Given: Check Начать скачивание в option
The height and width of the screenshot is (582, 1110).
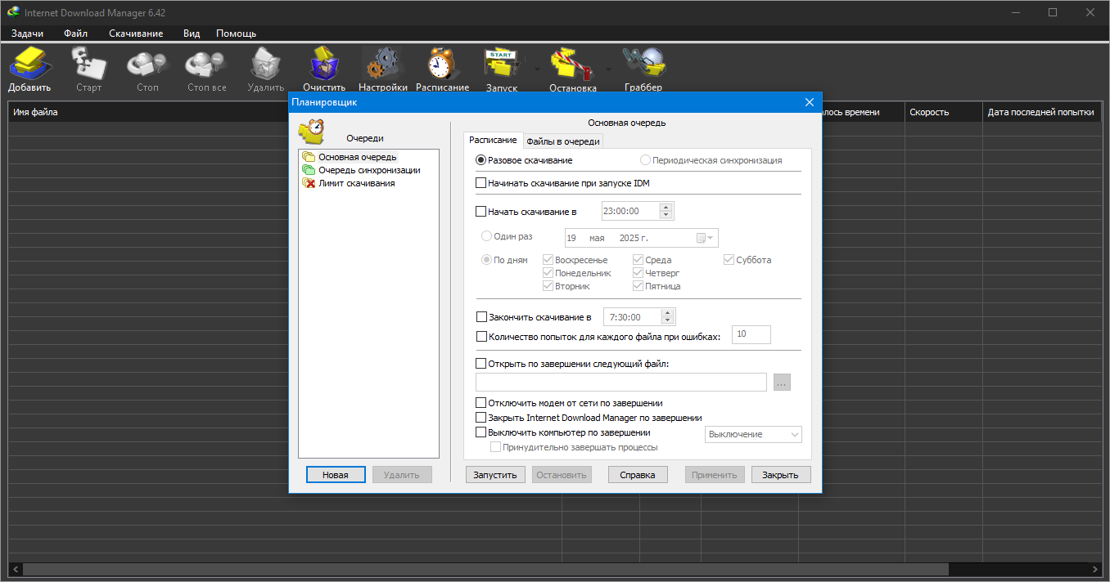Looking at the screenshot, I should tap(481, 212).
